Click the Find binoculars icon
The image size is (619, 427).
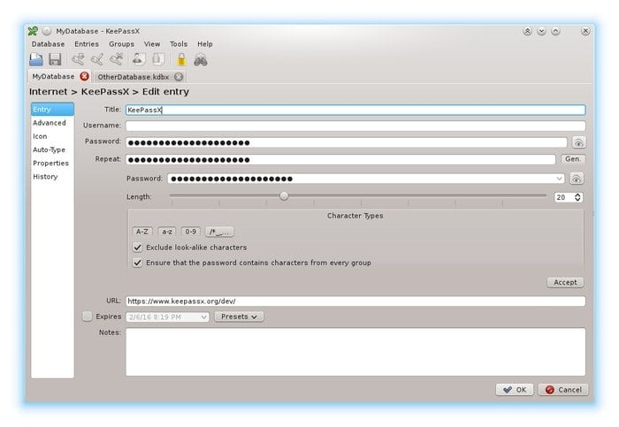201,60
